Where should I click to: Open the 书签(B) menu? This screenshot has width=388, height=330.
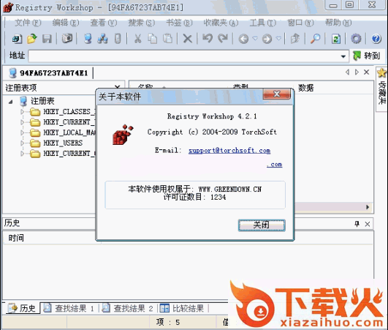pyautogui.click(x=179, y=23)
